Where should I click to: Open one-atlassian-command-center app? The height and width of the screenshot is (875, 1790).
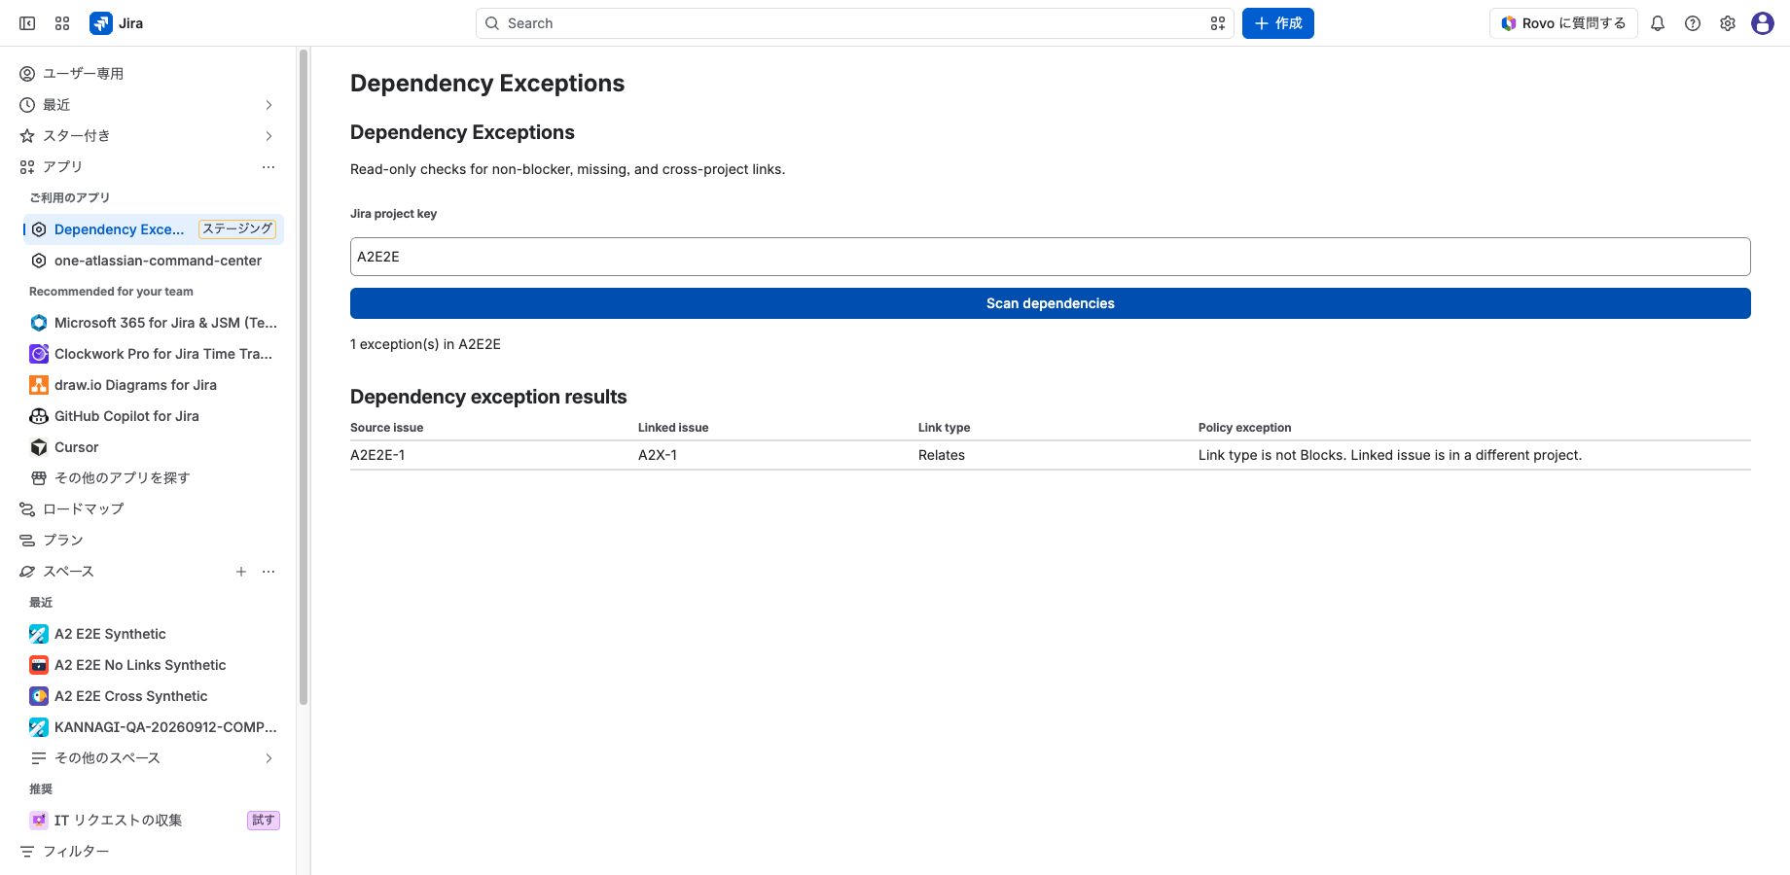point(154,261)
